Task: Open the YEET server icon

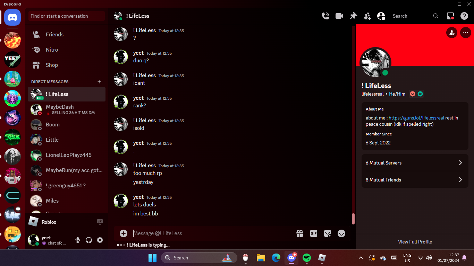Action: 12,60
